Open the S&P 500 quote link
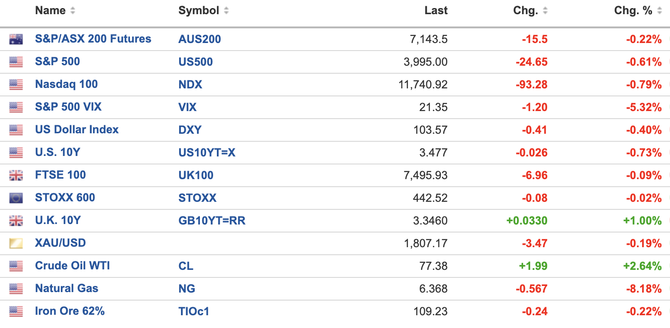This screenshot has width=670, height=328. [58, 61]
